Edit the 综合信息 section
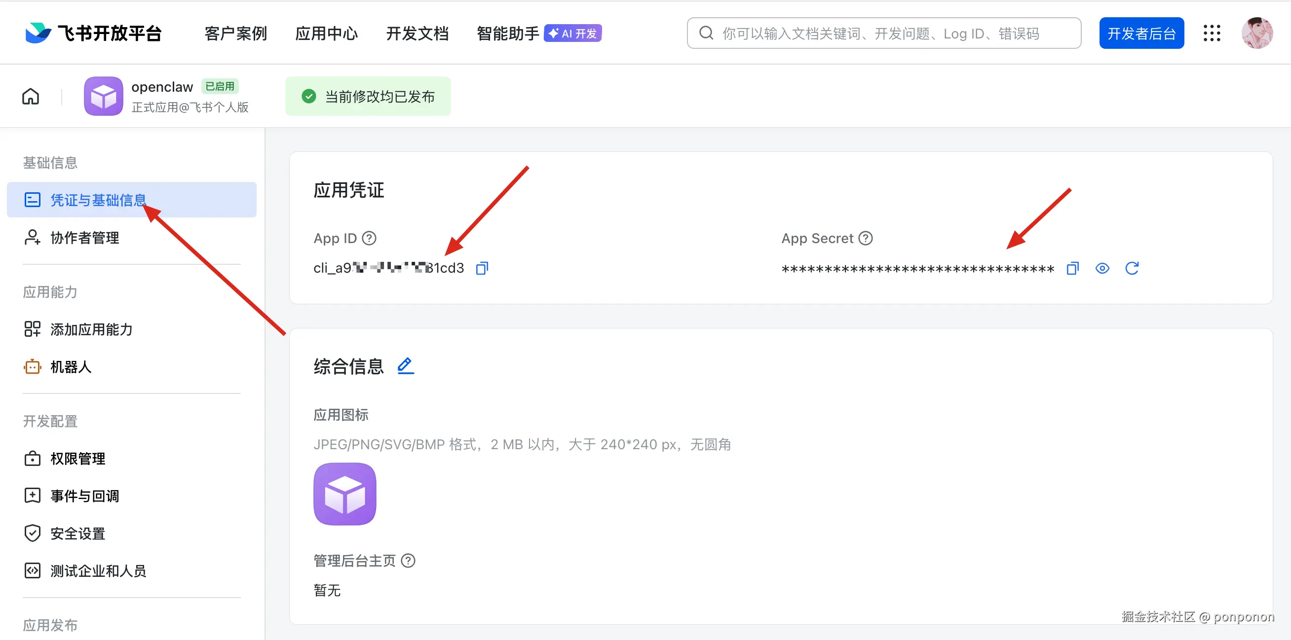The height and width of the screenshot is (640, 1291). point(406,366)
